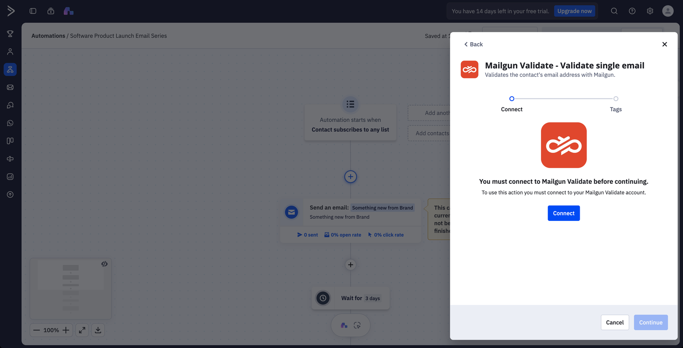The width and height of the screenshot is (683, 348).
Task: Click the Wait step clock icon
Action: 323,298
